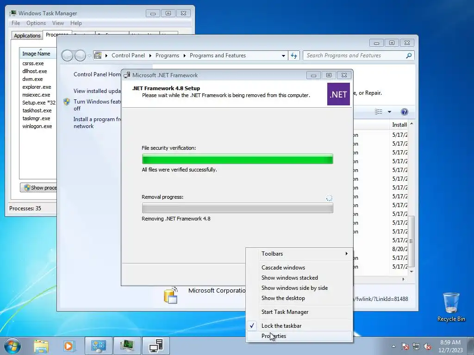
Task: Select the Programs and Features breadcrumb
Action: click(218, 55)
